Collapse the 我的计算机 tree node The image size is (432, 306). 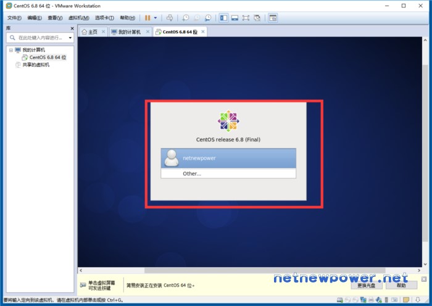point(11,50)
